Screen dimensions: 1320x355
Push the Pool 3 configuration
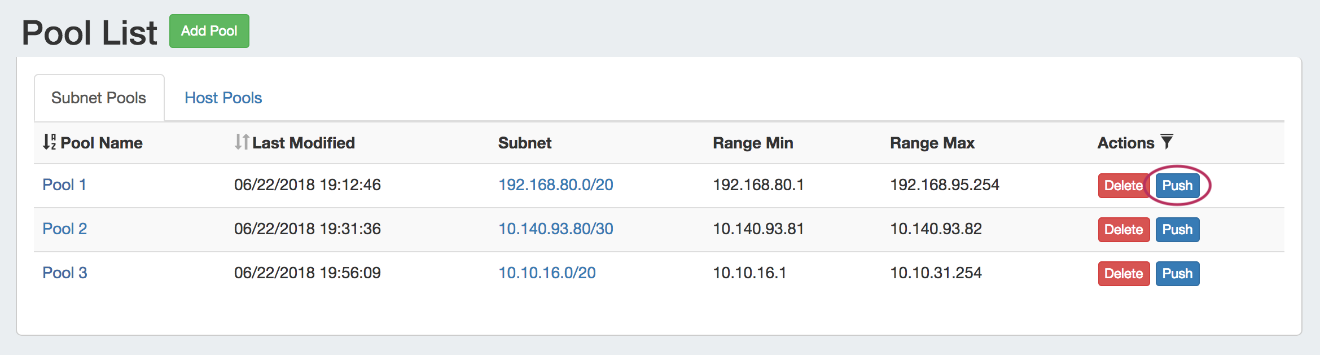click(x=1177, y=274)
